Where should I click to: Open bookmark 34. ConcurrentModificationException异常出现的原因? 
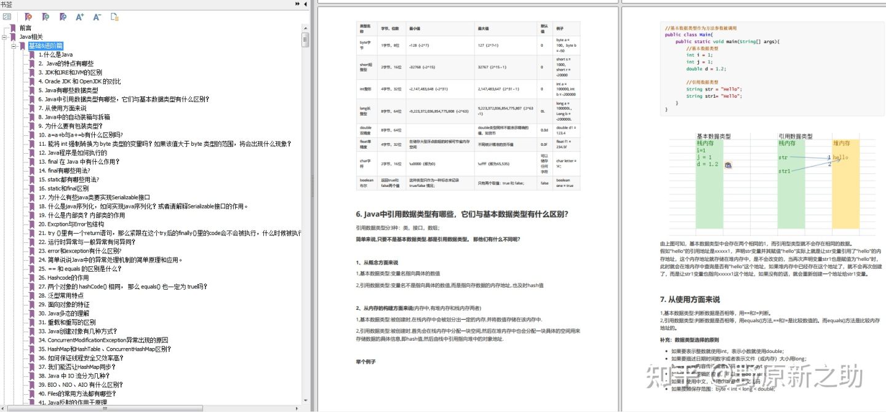point(103,340)
